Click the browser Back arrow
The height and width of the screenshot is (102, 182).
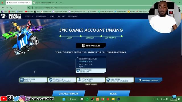pyautogui.click(x=3, y=8)
